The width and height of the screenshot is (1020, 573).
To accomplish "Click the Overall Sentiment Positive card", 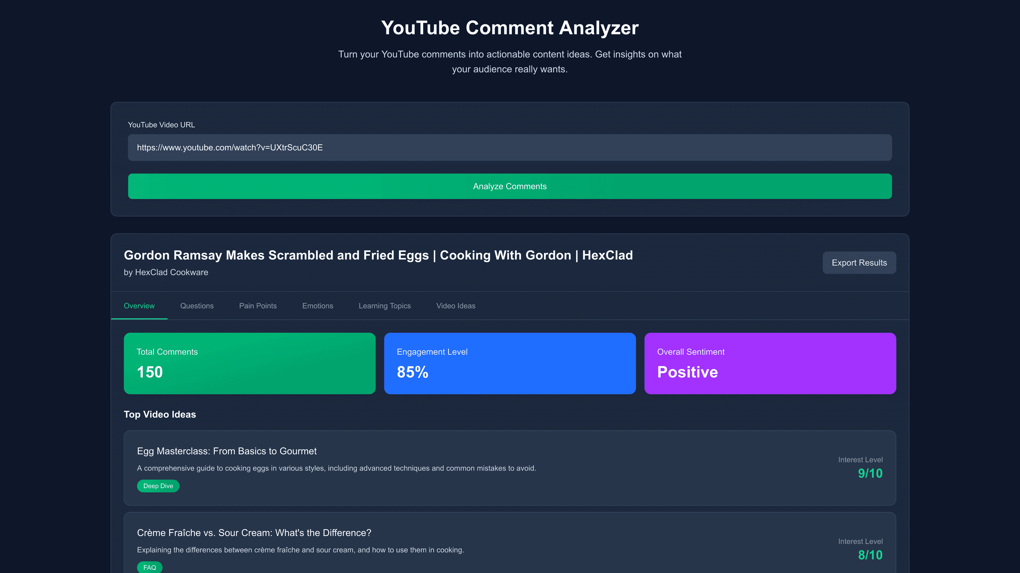I will [770, 363].
